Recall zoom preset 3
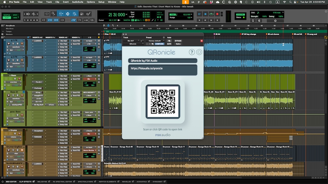The width and height of the screenshot is (328, 184). tap(31, 20)
